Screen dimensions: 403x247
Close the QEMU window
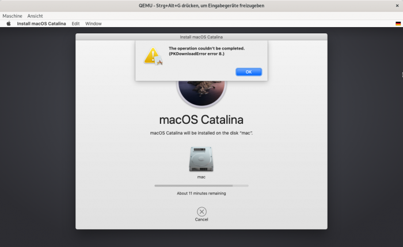[x=397, y=5]
